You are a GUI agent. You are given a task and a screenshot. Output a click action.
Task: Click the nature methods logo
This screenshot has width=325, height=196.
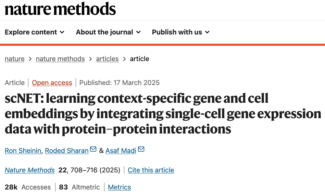tap(60, 9)
